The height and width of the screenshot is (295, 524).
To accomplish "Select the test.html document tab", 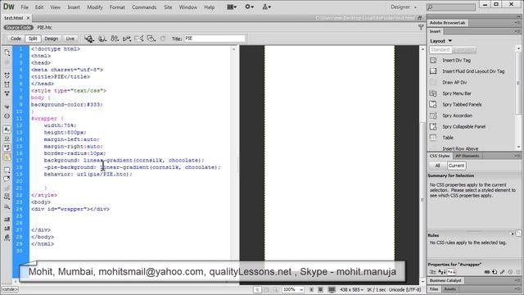I will 14,18.
